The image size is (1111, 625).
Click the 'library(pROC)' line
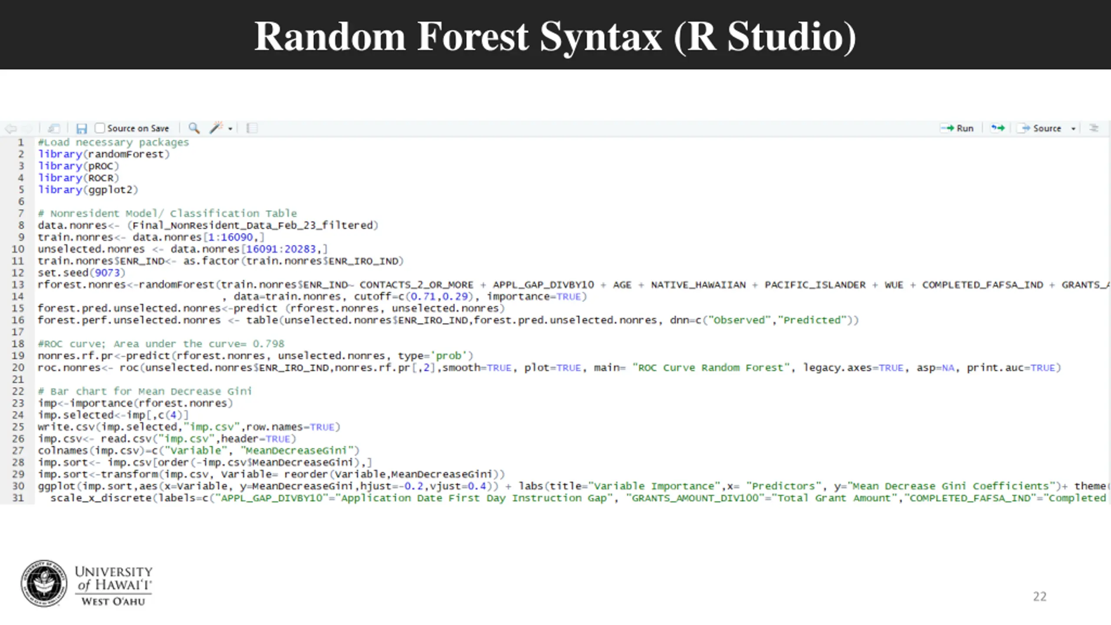tap(78, 166)
